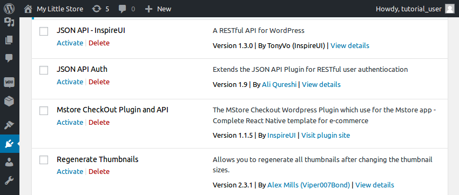Click 'Extends the JSON API Plugin' description

(x=310, y=69)
